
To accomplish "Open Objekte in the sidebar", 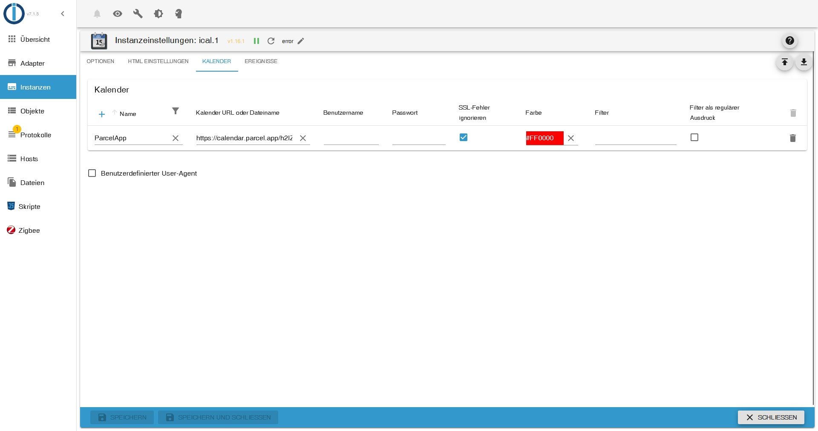I will (x=38, y=111).
